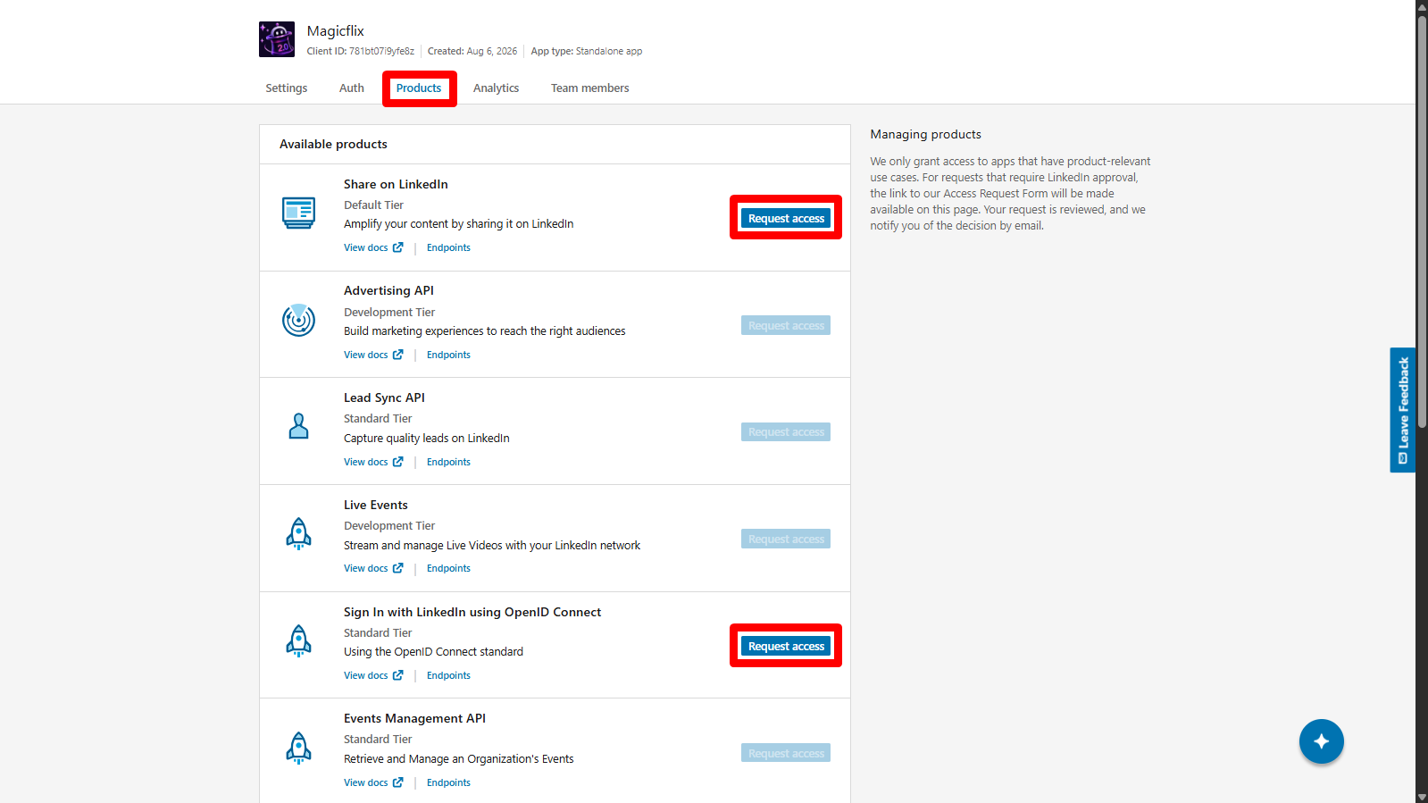Click the 'Live Events' product title

tap(376, 505)
